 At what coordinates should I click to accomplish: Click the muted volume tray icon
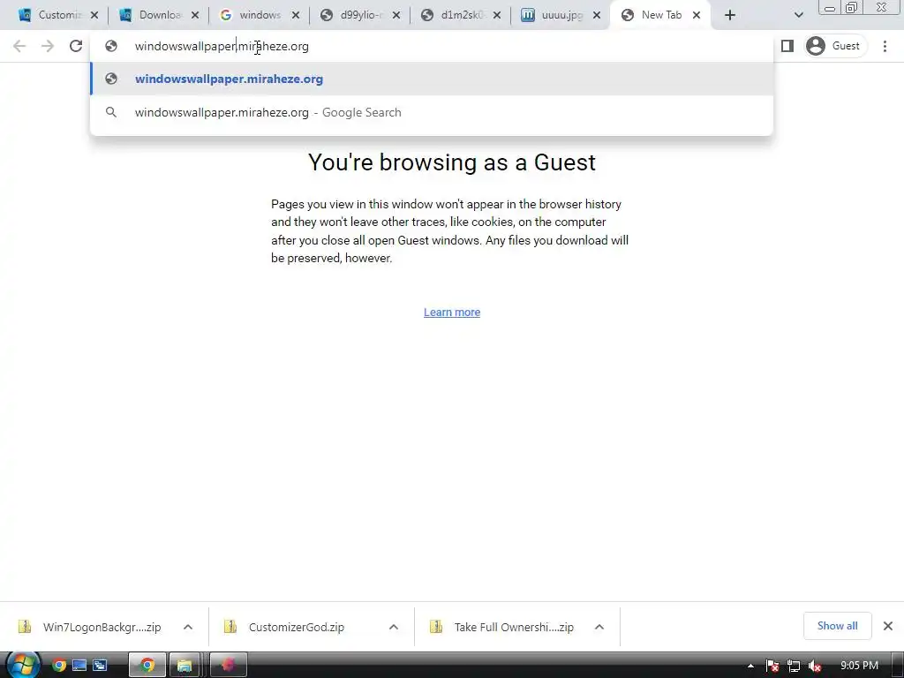coord(815,667)
